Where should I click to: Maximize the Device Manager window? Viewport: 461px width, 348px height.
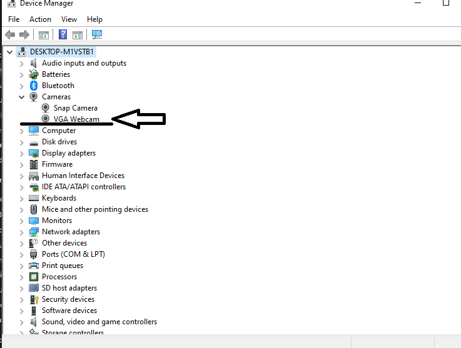click(x=446, y=2)
